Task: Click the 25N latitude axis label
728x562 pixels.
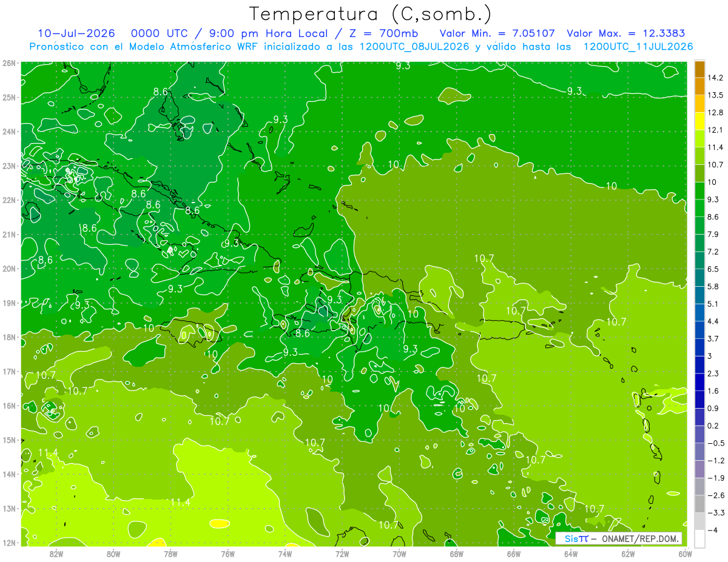Action: [x=8, y=97]
